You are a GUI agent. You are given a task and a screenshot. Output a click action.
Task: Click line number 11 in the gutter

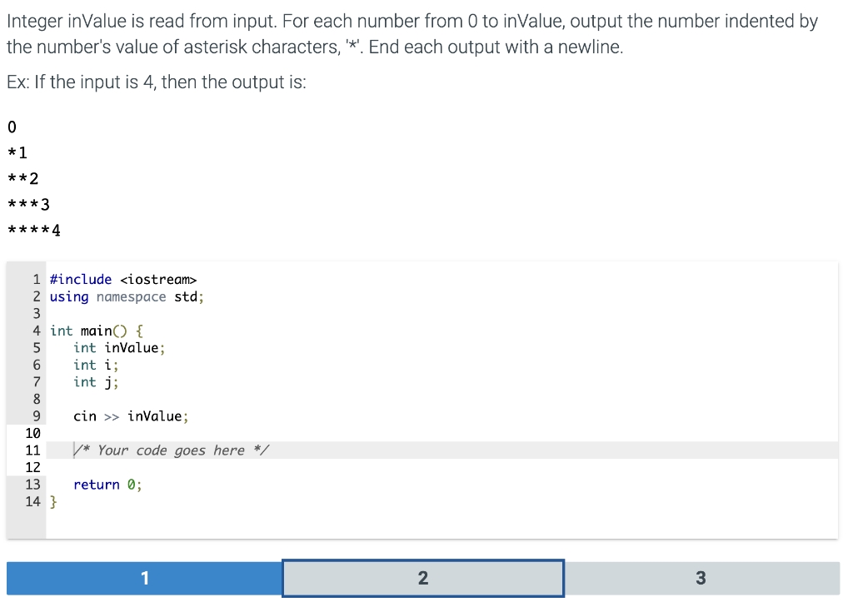35,450
